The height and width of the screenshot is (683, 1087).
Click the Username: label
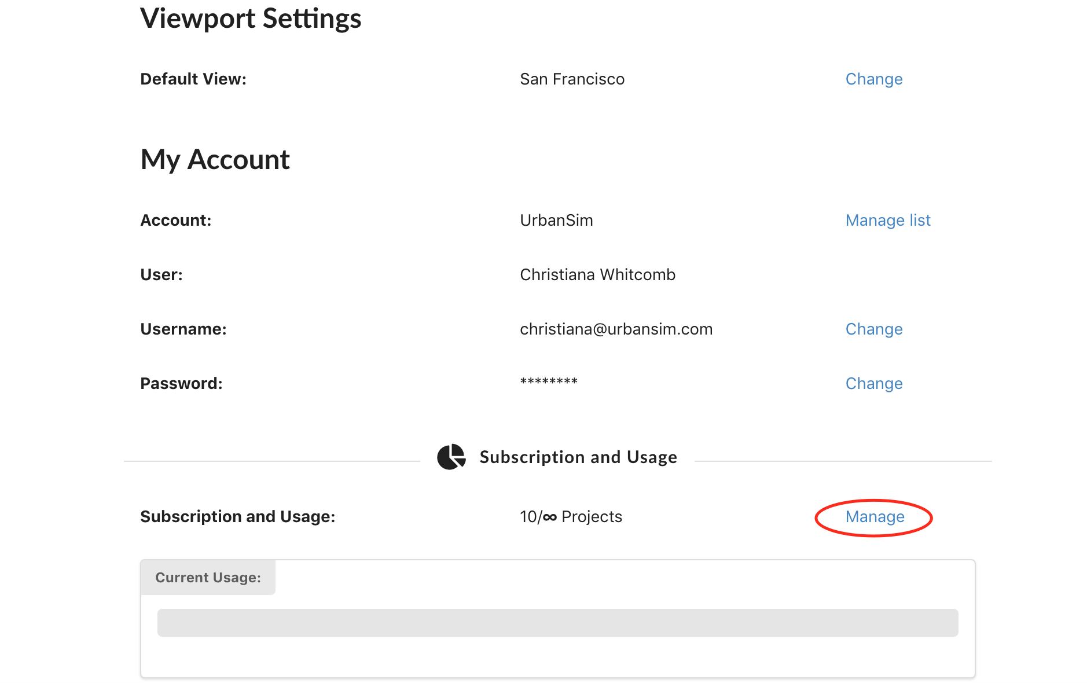pyautogui.click(x=183, y=329)
